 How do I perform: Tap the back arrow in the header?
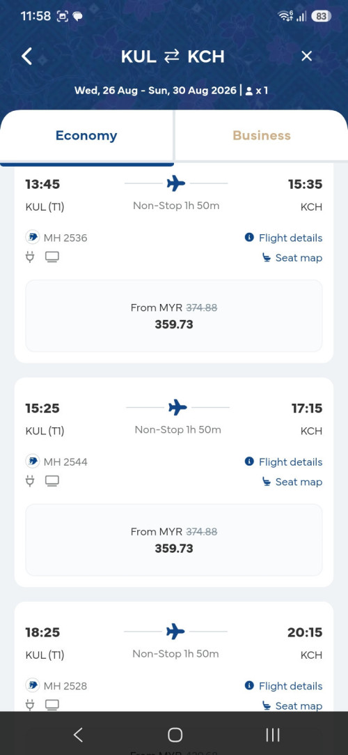tap(27, 56)
